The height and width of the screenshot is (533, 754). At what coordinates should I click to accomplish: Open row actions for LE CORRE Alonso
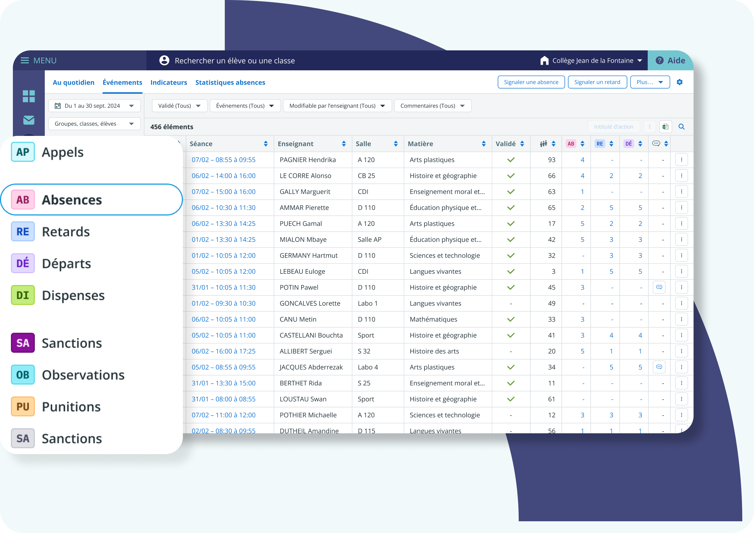[x=681, y=176]
